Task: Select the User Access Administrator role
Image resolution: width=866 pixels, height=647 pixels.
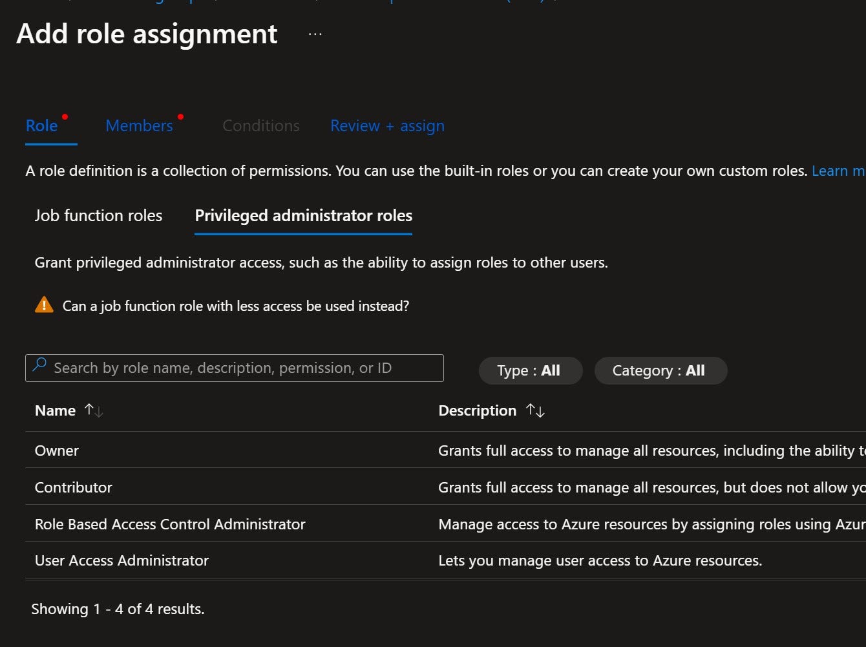Action: point(445,560)
